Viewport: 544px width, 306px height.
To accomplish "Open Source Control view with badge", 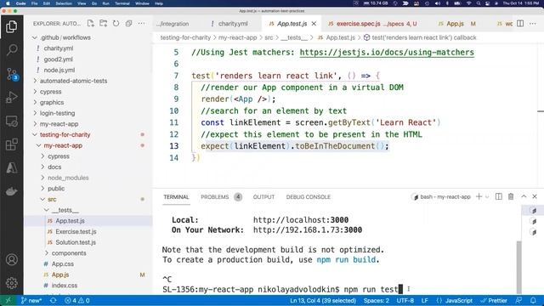I will (x=11, y=74).
